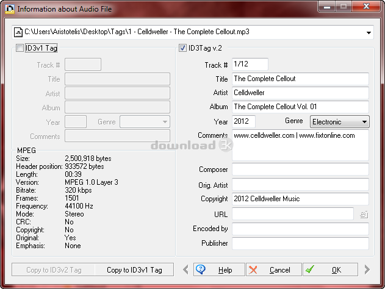385x289 pixels.
Task: Click inside the ID3v2 Comments text area
Action: pos(300,145)
